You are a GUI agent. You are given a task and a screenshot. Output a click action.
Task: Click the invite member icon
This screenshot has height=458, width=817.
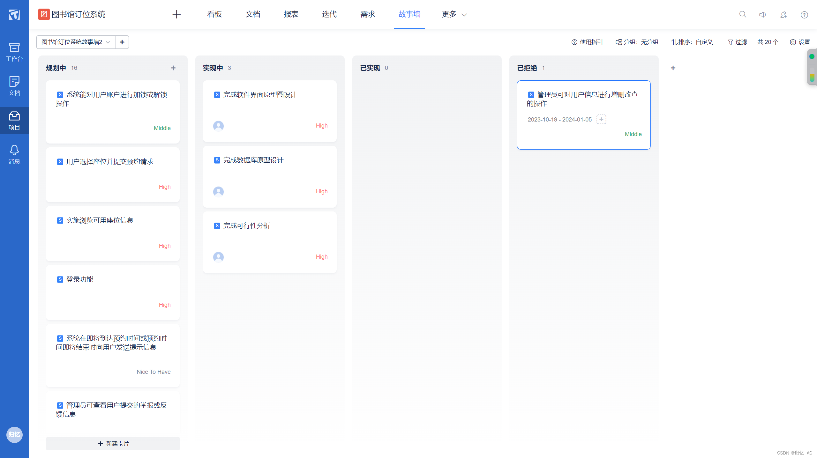[x=783, y=15]
